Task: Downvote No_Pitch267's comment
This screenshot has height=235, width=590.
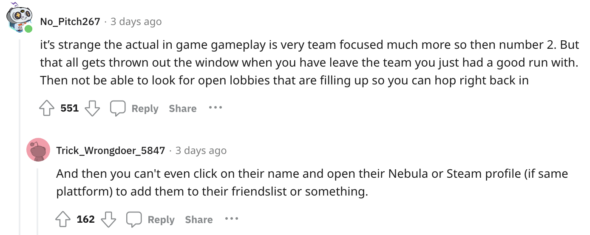Action: pyautogui.click(x=92, y=109)
